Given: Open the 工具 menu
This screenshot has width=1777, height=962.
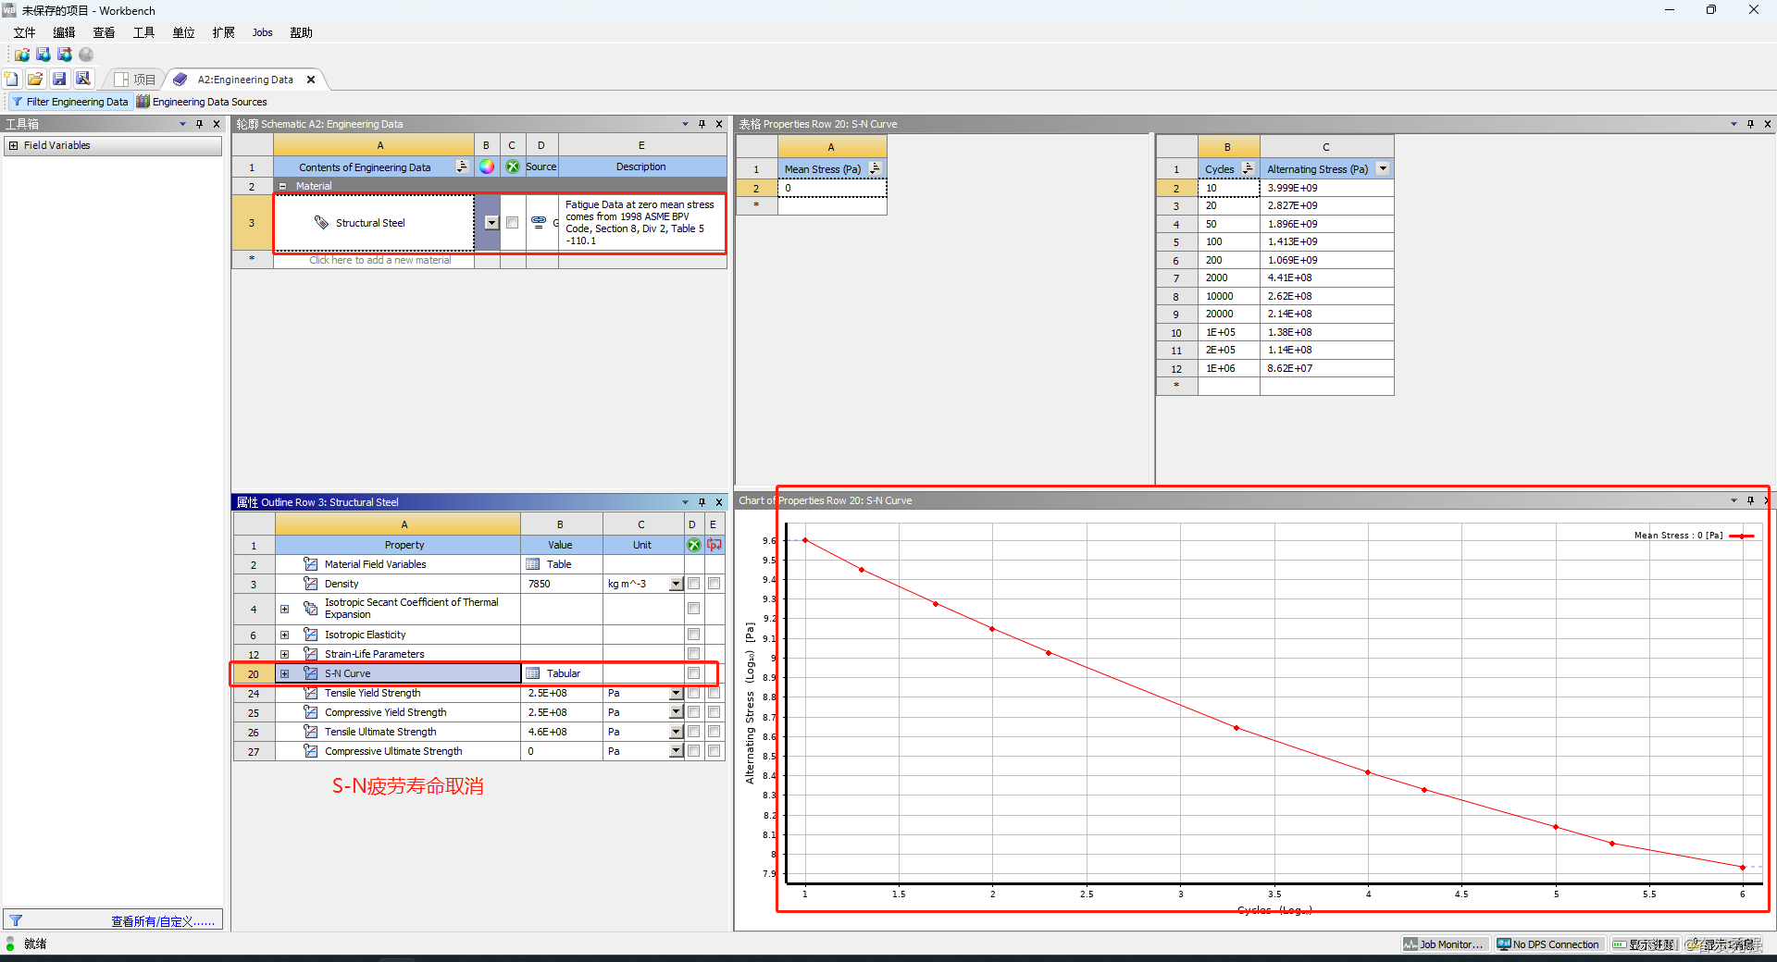Looking at the screenshot, I should (143, 32).
